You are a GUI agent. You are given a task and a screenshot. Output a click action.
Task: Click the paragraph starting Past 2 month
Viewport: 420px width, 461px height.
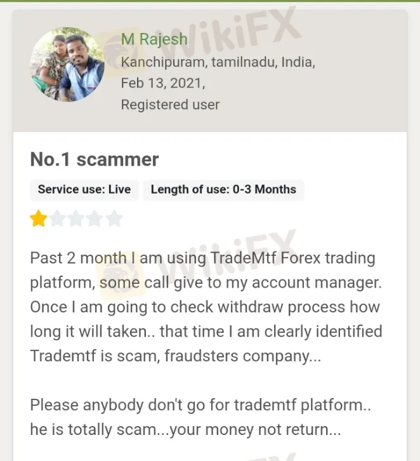point(206,307)
